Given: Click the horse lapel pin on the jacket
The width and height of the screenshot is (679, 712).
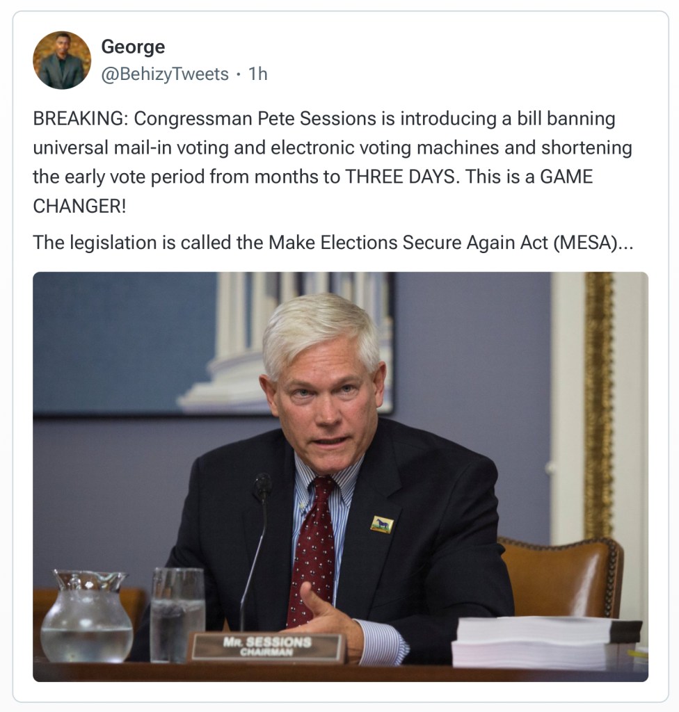Looking at the screenshot, I should (x=381, y=524).
